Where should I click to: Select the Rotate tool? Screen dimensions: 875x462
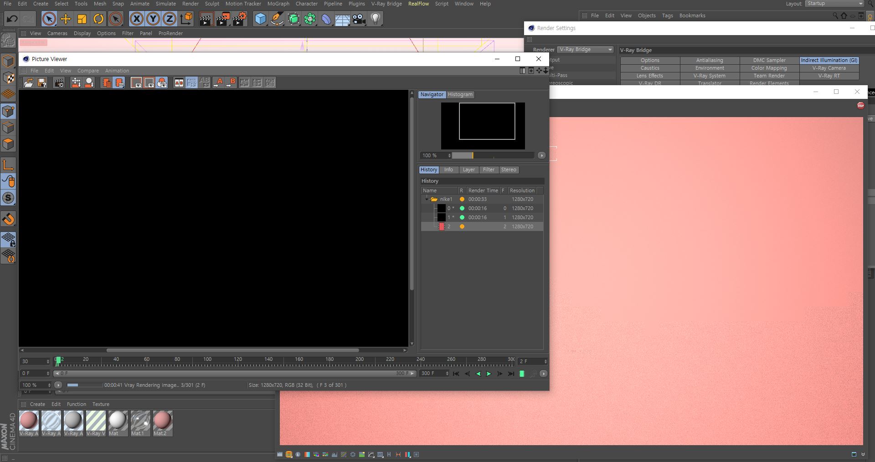(98, 19)
